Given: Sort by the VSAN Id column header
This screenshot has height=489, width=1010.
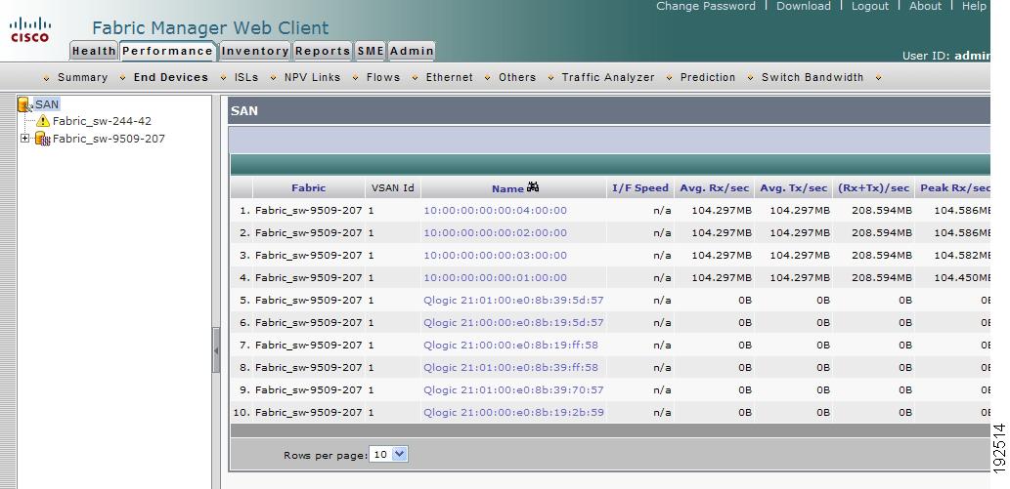Looking at the screenshot, I should (x=392, y=187).
